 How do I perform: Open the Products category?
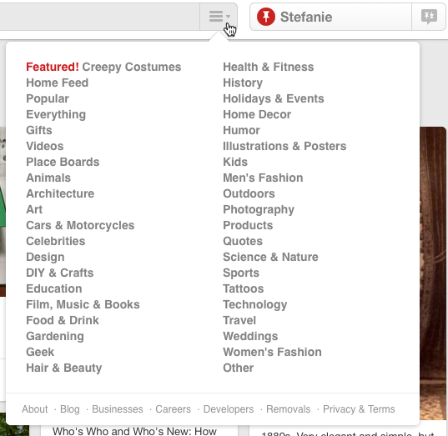pos(248,225)
